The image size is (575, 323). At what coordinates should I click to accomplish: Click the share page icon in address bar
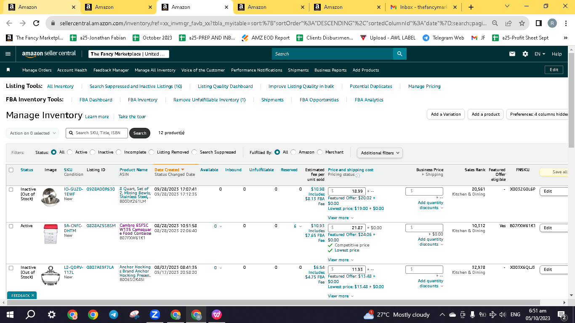coord(508,23)
